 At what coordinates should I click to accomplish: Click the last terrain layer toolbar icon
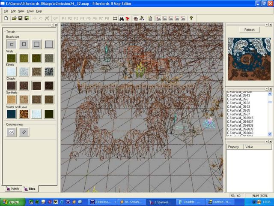(183, 18)
